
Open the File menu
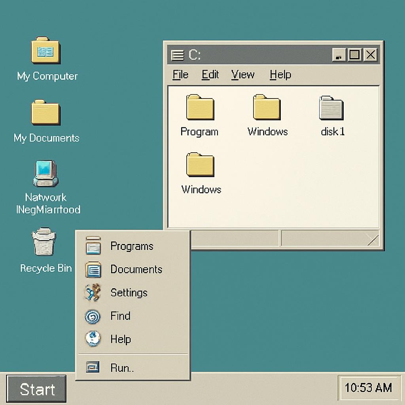[180, 75]
